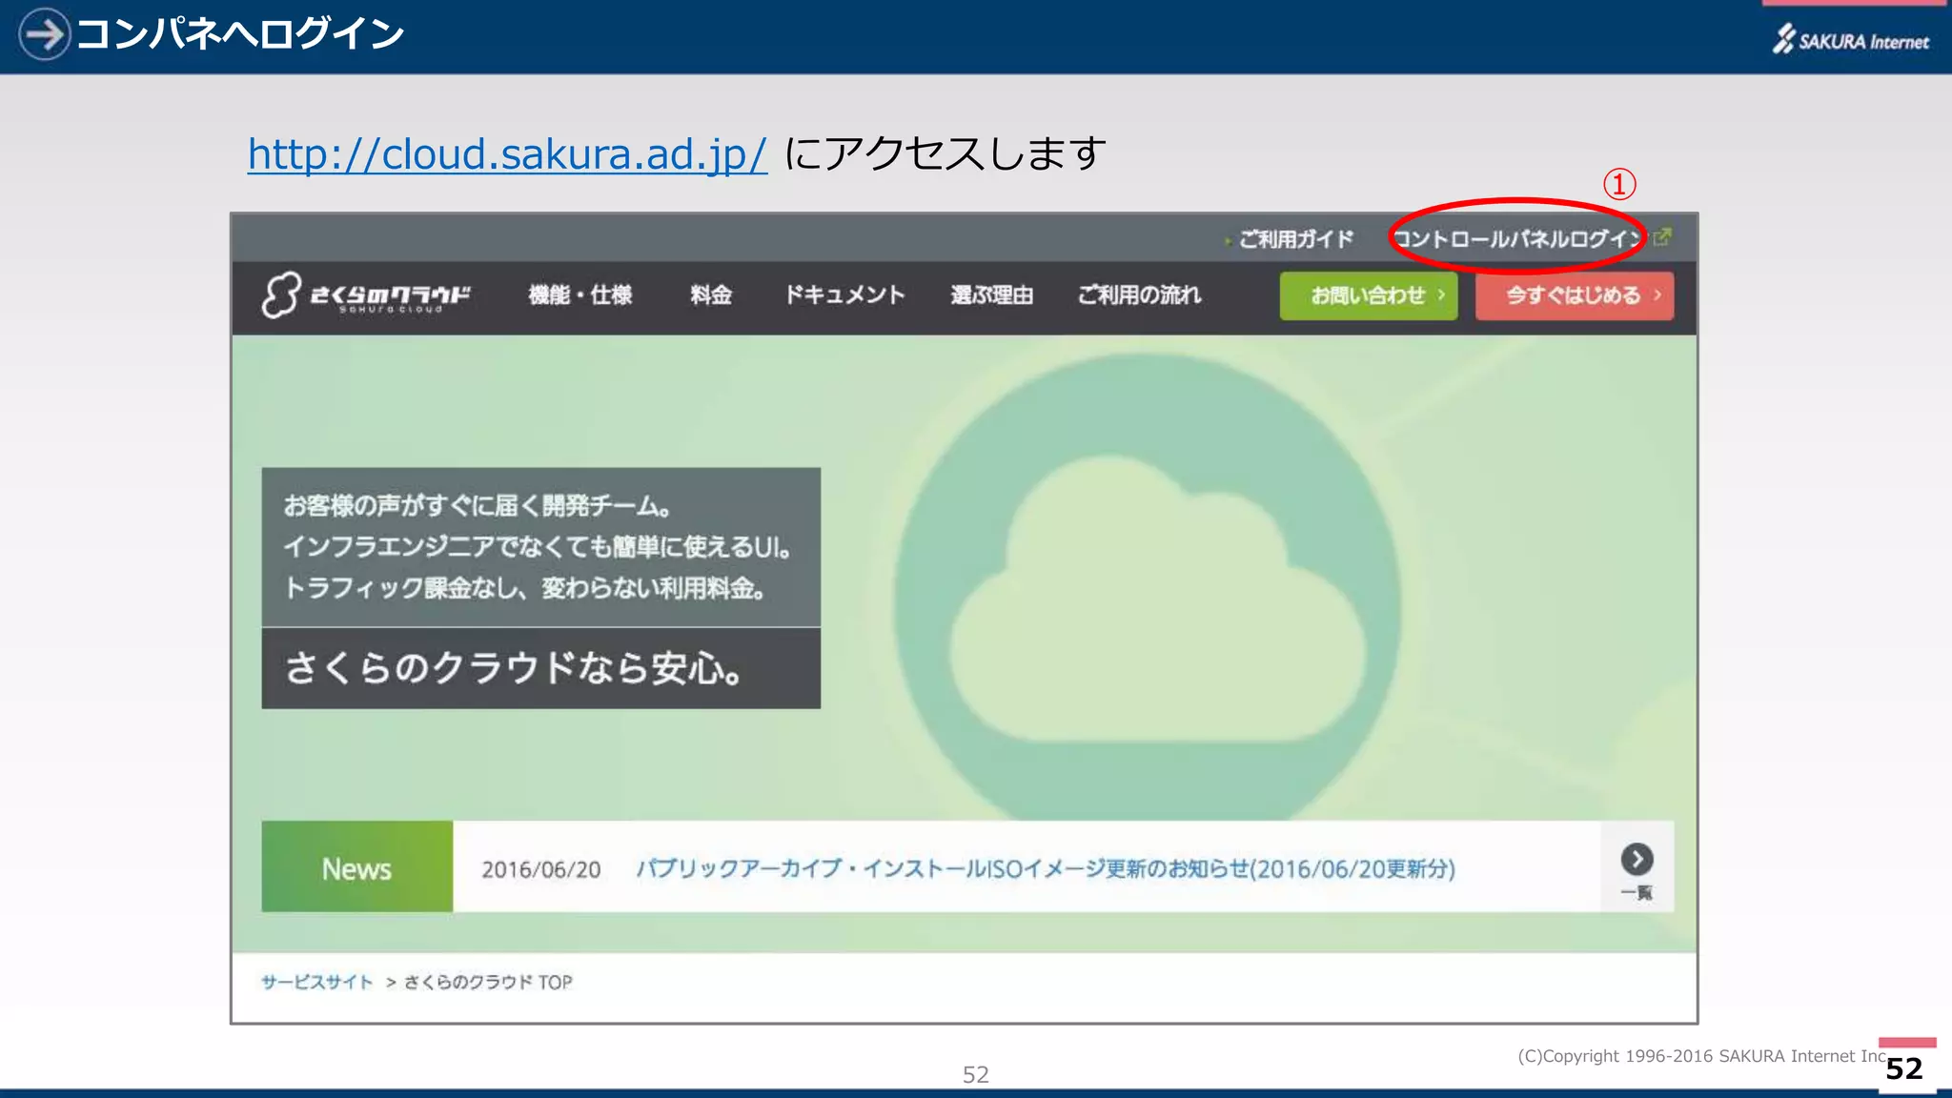Open the http://cloud.sakura.ad.jp/ hyperlink
The height and width of the screenshot is (1098, 1952).
(507, 153)
